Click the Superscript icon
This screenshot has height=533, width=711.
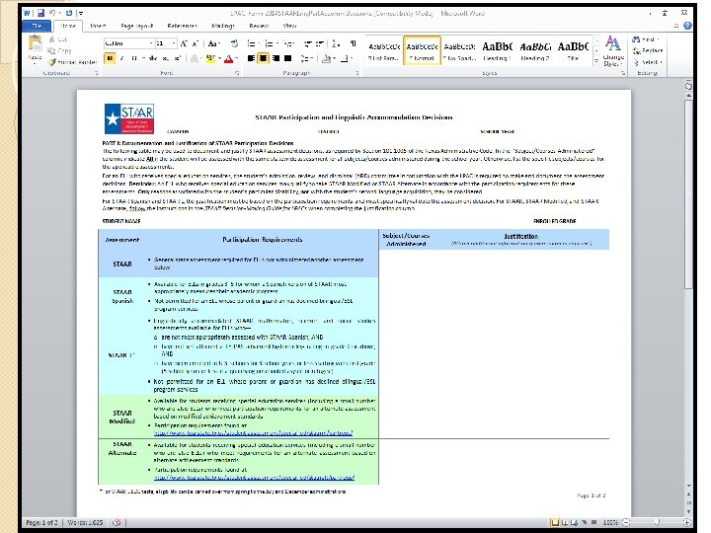click(178, 58)
